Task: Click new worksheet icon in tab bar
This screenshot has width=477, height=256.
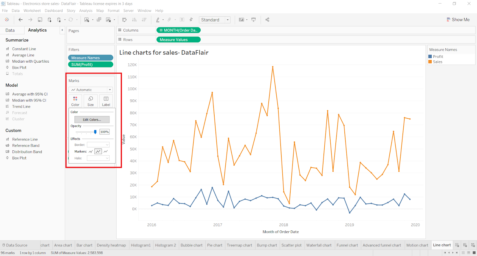Action: pyautogui.click(x=457, y=245)
